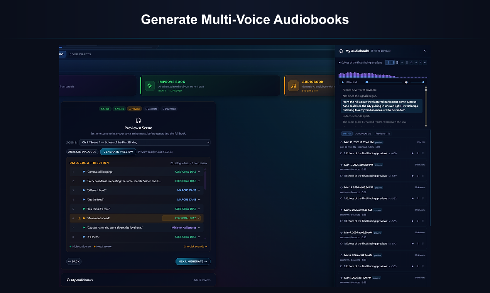Play the Mar 30, 2026 preview entry
490x293 pixels.
pyautogui.click(x=412, y=153)
